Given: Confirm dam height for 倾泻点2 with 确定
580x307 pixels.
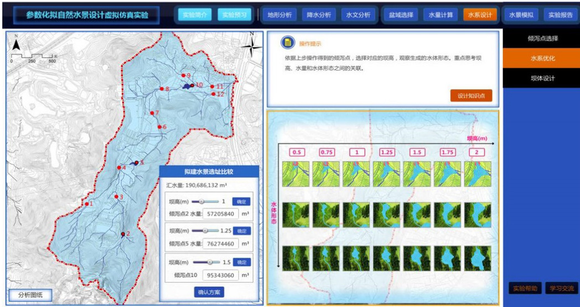Looking at the screenshot, I should (241, 202).
